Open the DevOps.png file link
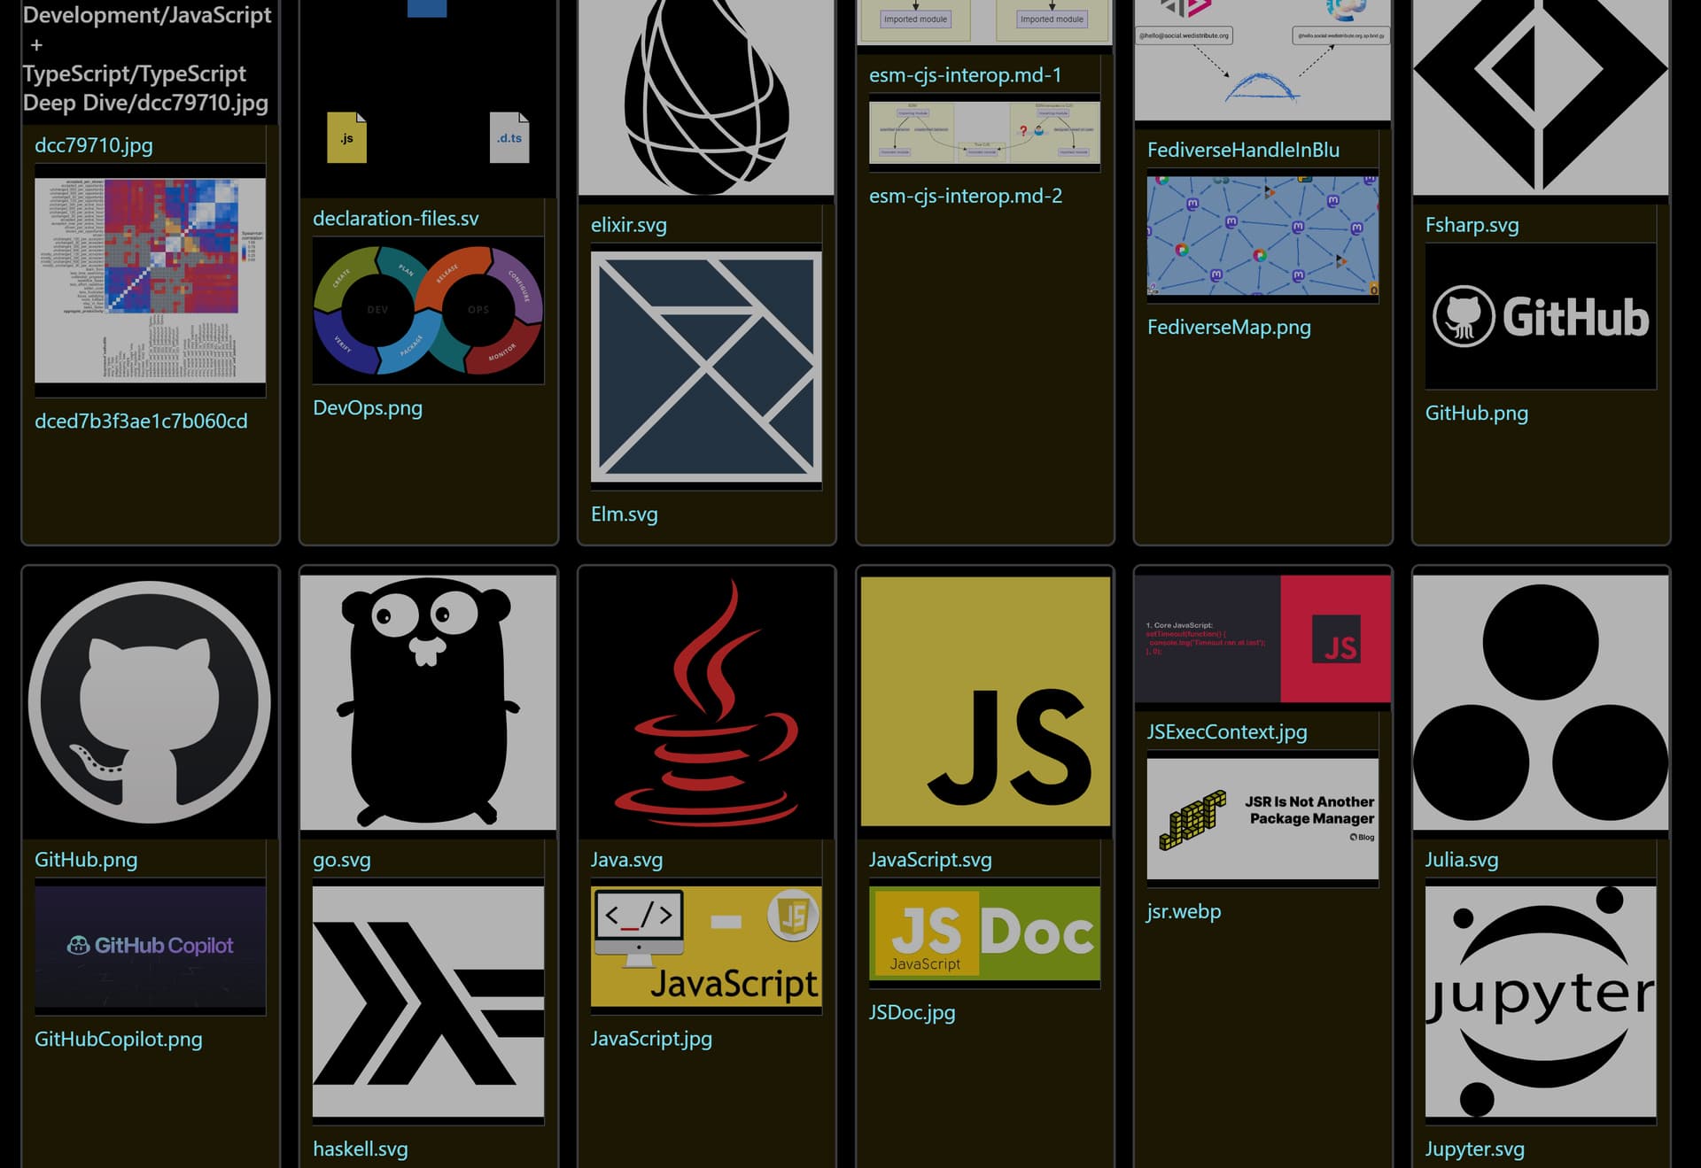 click(368, 407)
